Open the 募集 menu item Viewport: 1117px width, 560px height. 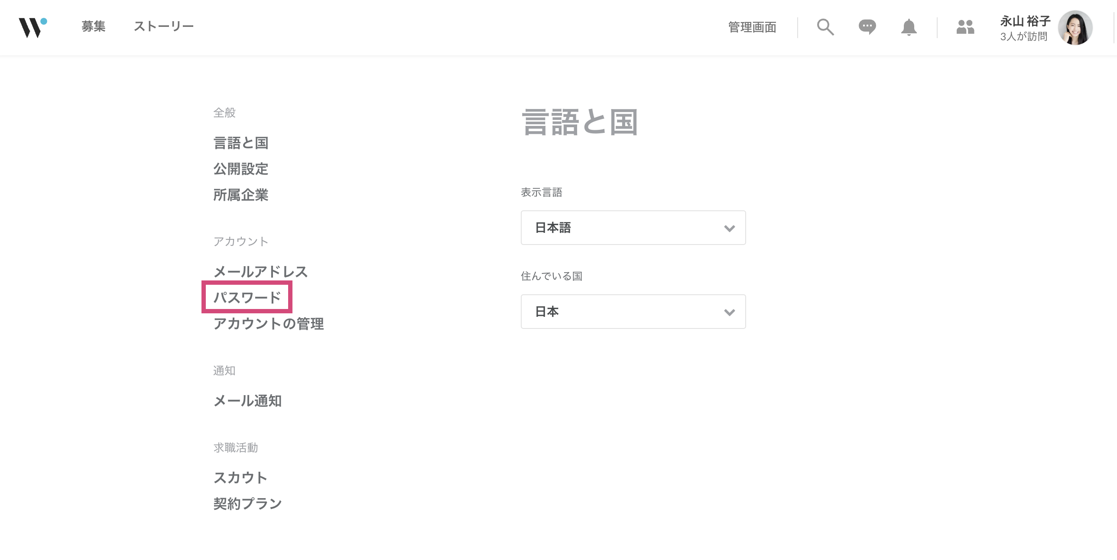point(94,26)
